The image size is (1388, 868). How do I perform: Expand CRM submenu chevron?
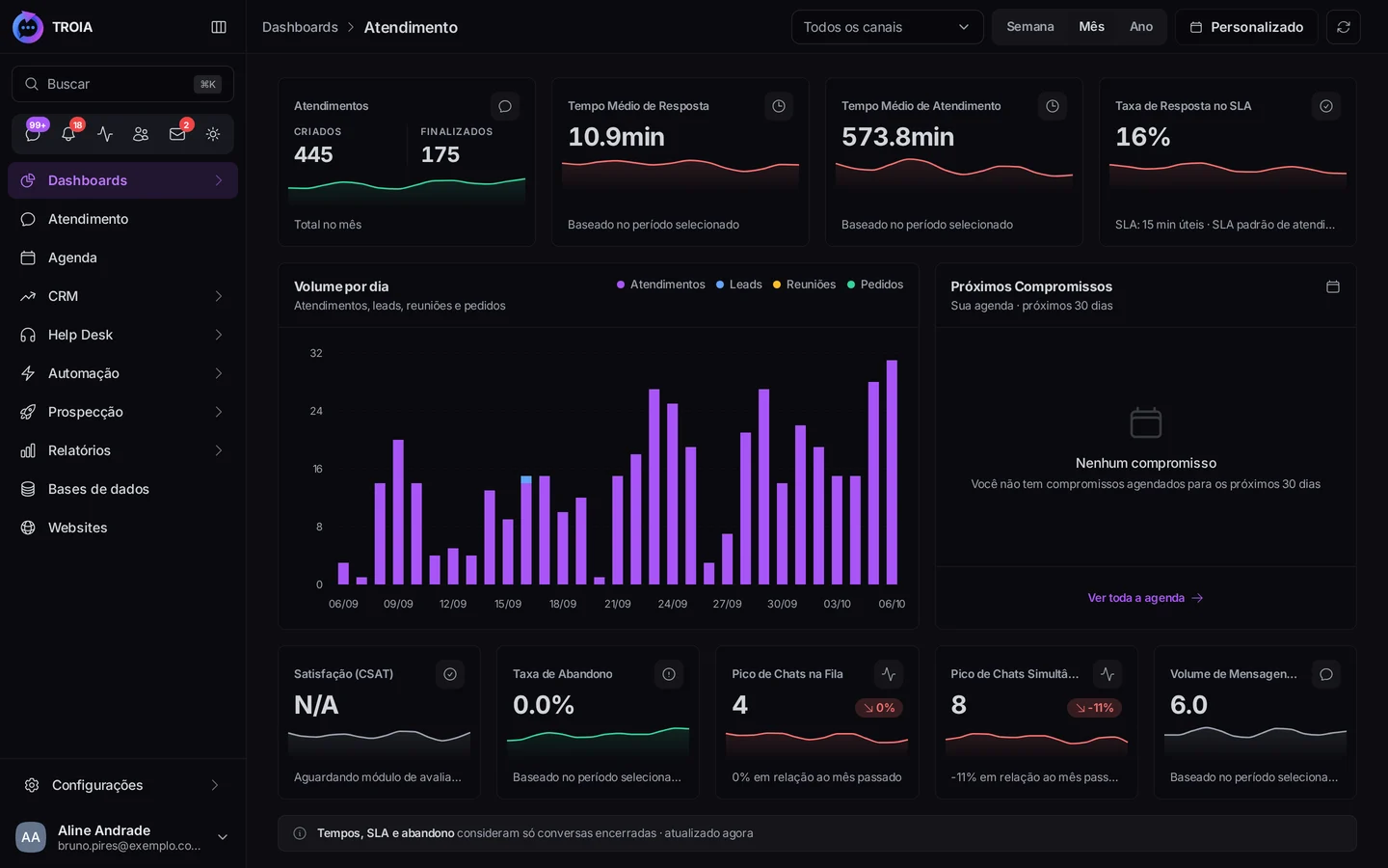click(219, 296)
